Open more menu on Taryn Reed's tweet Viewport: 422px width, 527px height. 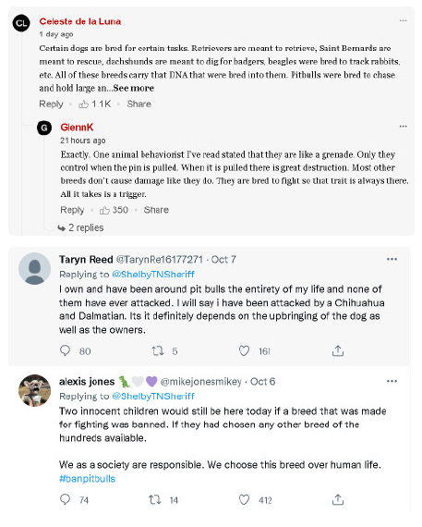click(392, 259)
